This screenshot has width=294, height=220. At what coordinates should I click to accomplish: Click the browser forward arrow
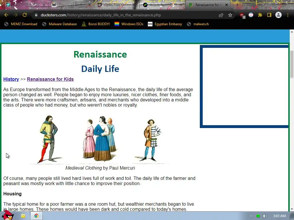coord(16,15)
